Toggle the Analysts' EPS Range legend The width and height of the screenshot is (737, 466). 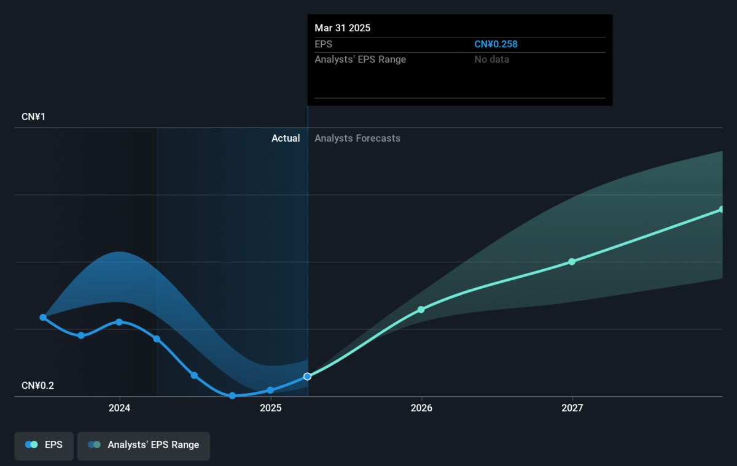click(x=143, y=445)
